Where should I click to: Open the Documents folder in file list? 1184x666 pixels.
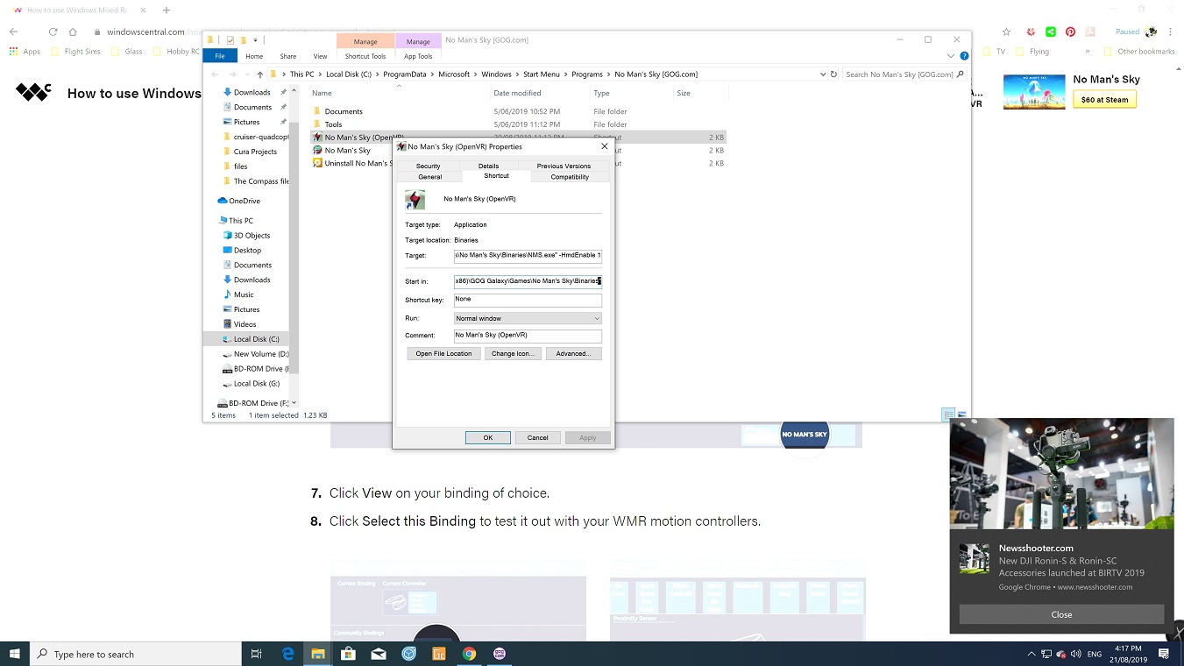(344, 111)
